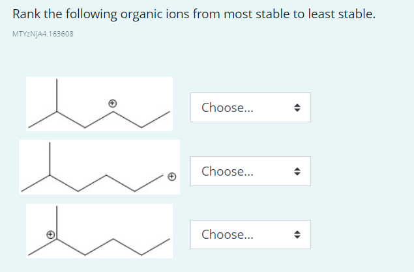Open dropdown beside the secondary carbocation structure
Screen dimensions: 414x272
(x=250, y=107)
